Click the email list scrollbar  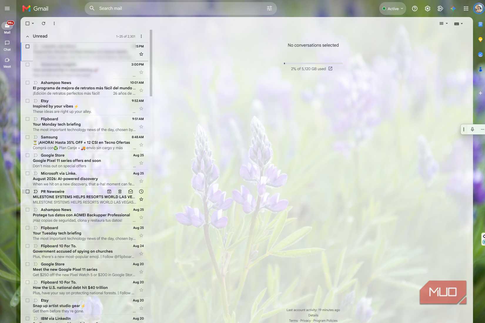[151, 63]
